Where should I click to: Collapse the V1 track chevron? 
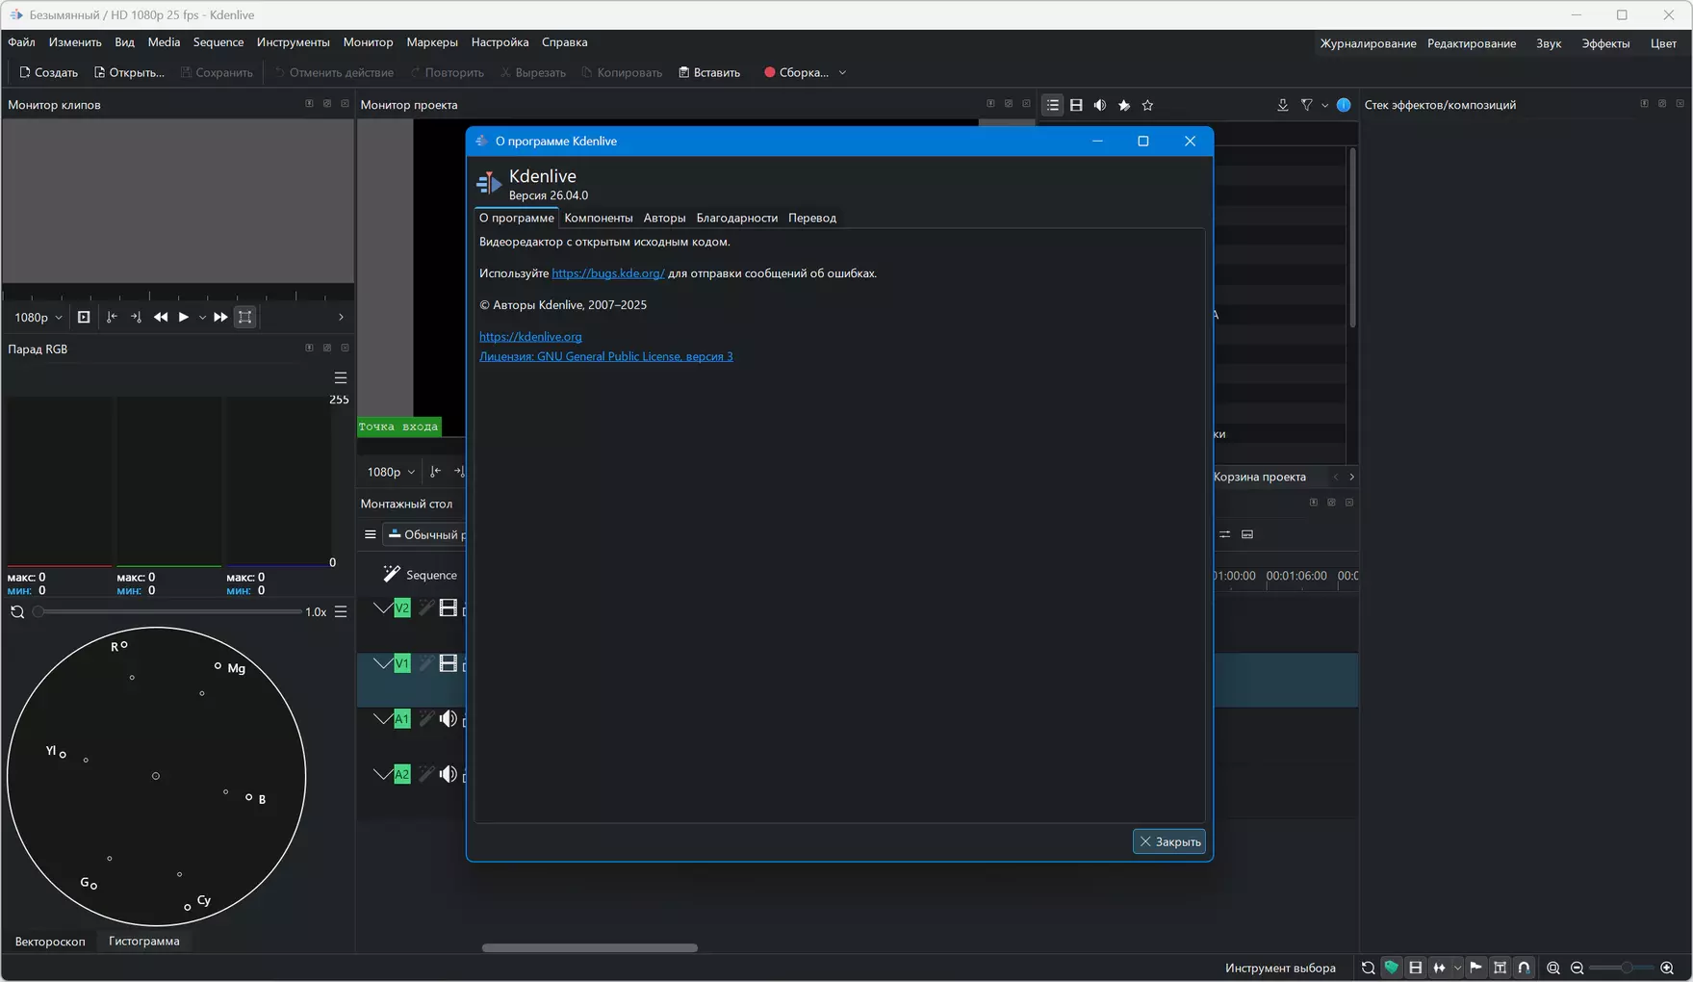[382, 663]
